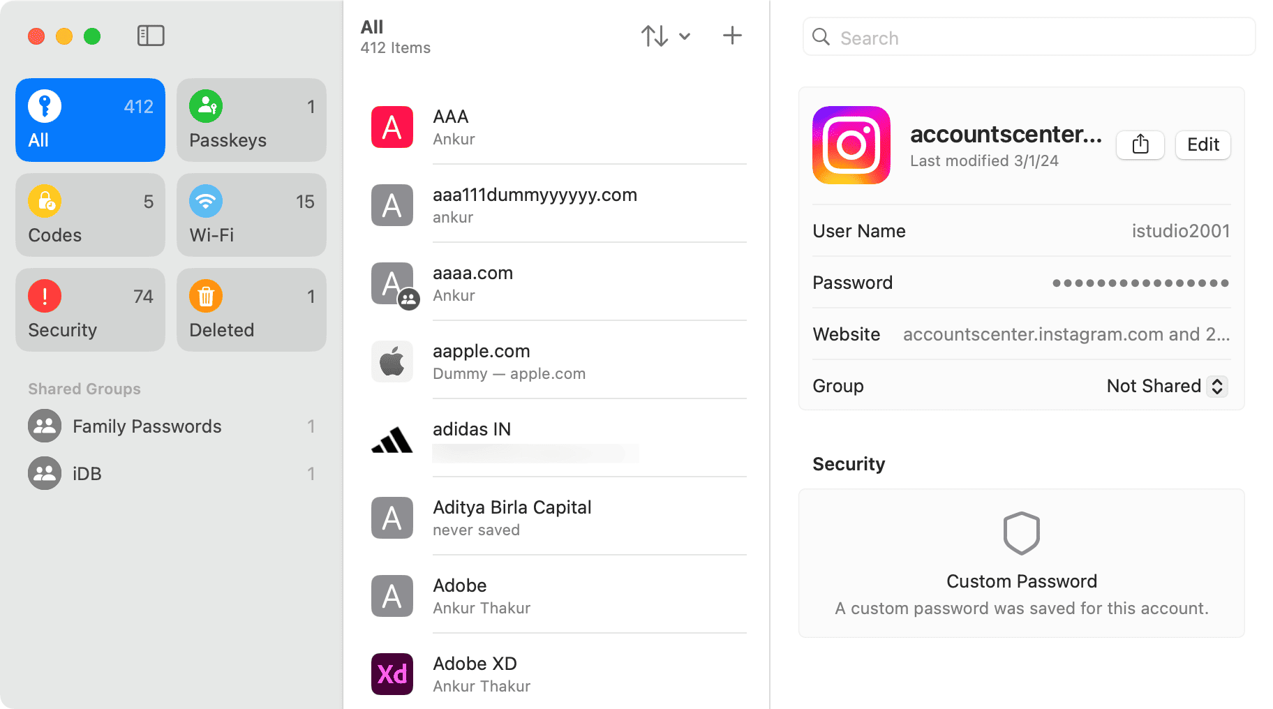The image size is (1273, 709).
Task: Select the iDB shared group
Action: [x=87, y=474]
